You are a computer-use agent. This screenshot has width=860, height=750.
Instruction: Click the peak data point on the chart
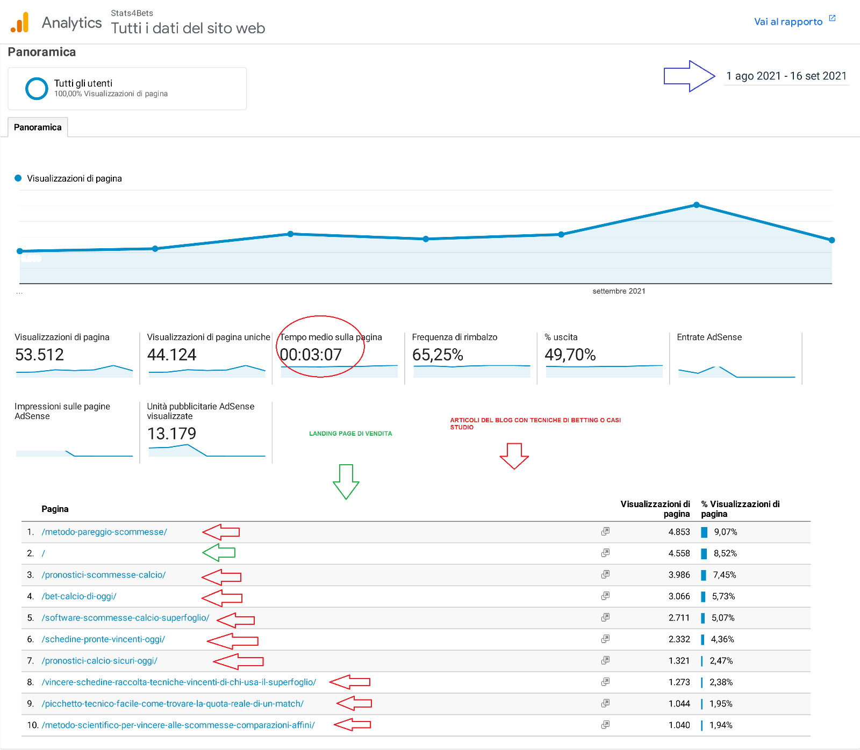pos(697,205)
